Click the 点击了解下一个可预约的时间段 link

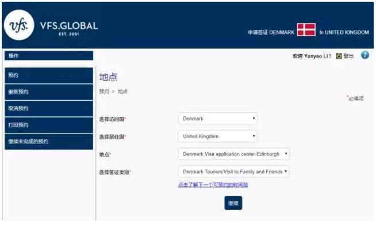213,185
